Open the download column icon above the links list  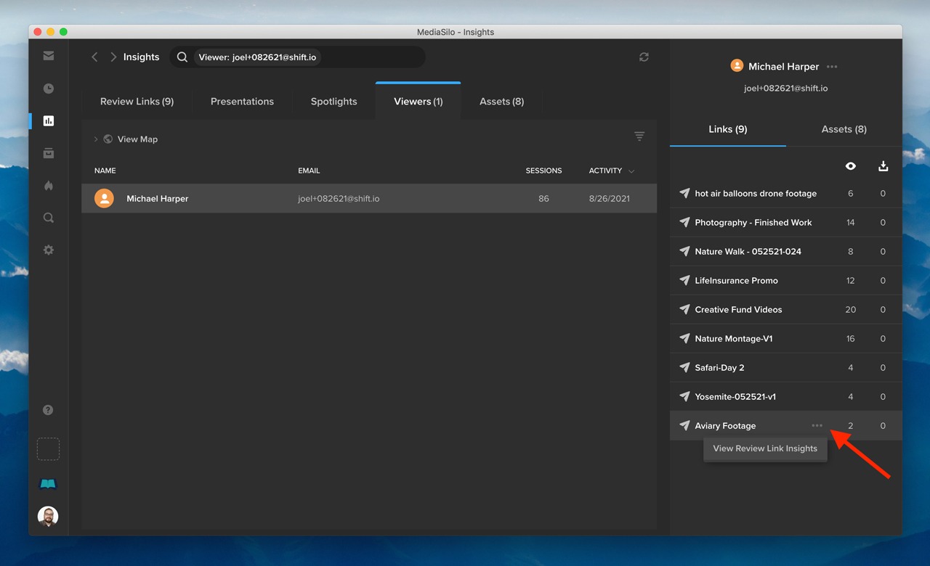tap(883, 165)
